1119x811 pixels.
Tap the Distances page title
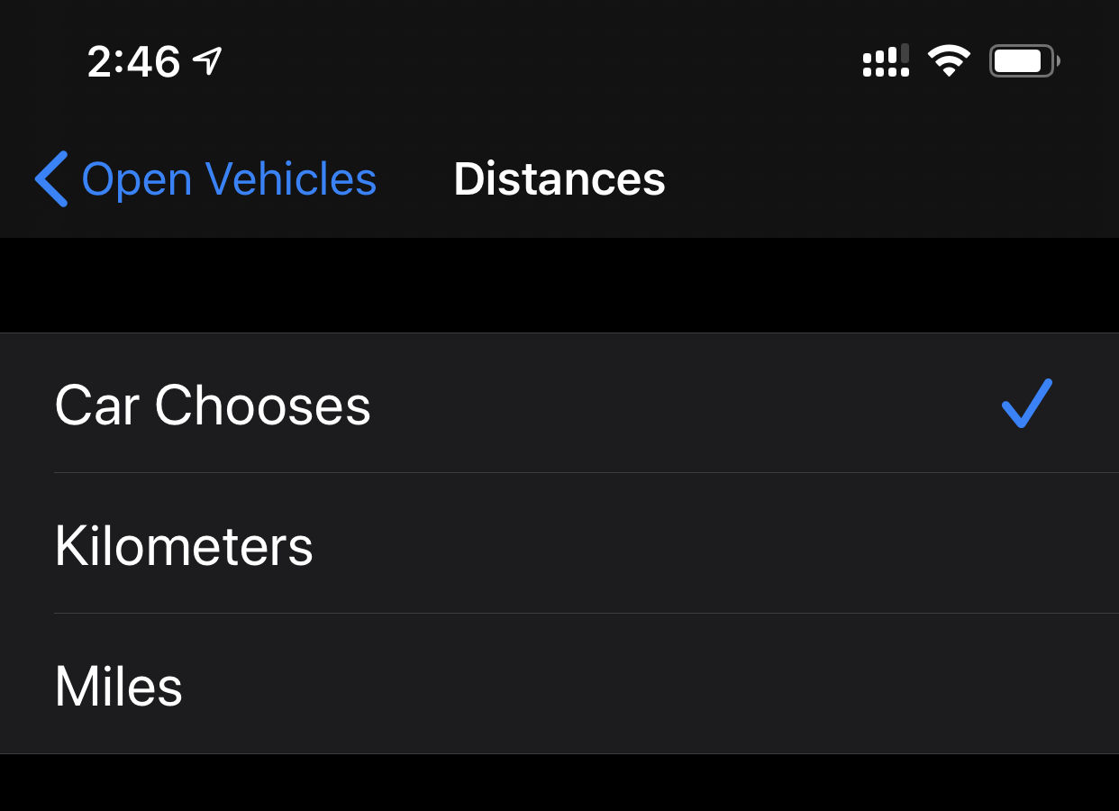click(x=559, y=178)
